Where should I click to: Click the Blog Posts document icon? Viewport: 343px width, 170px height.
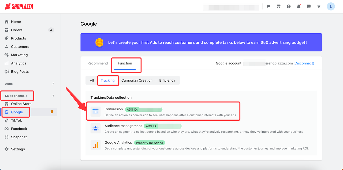tap(7, 72)
